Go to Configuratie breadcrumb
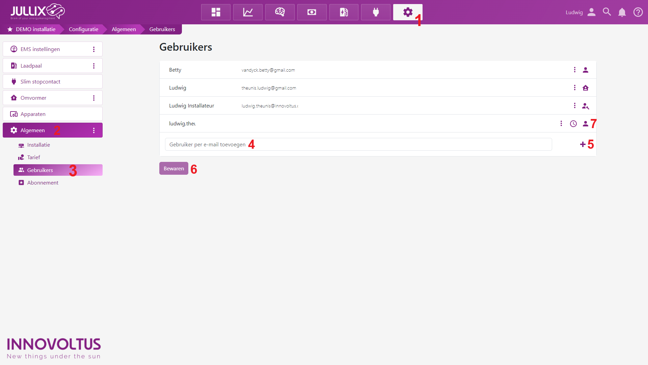 83,29
